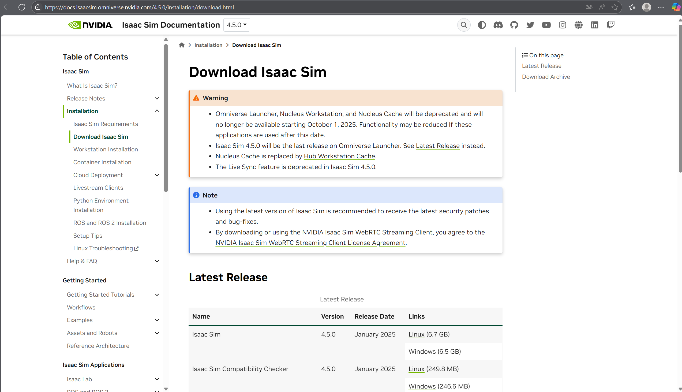
Task: Open the favorites list icon
Action: [632, 7]
